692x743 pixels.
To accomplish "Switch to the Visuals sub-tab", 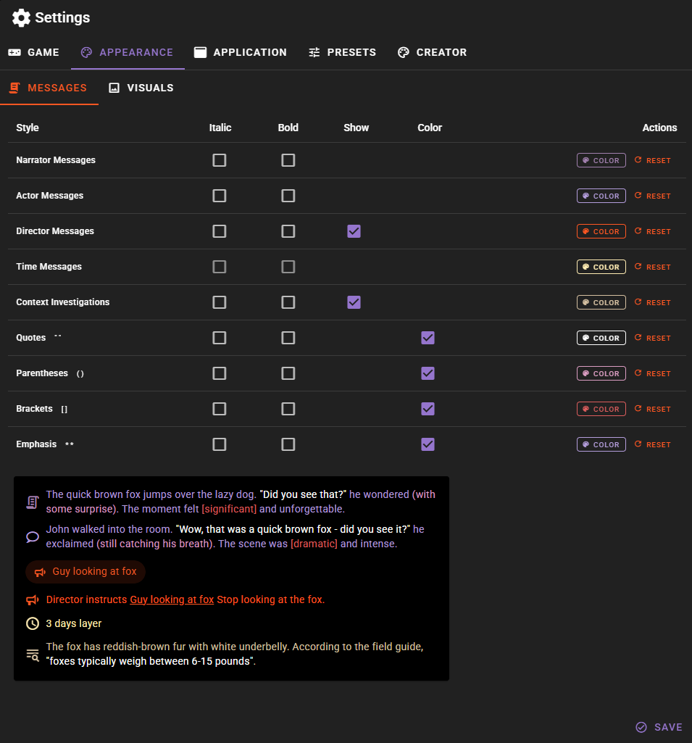I will click(x=141, y=88).
